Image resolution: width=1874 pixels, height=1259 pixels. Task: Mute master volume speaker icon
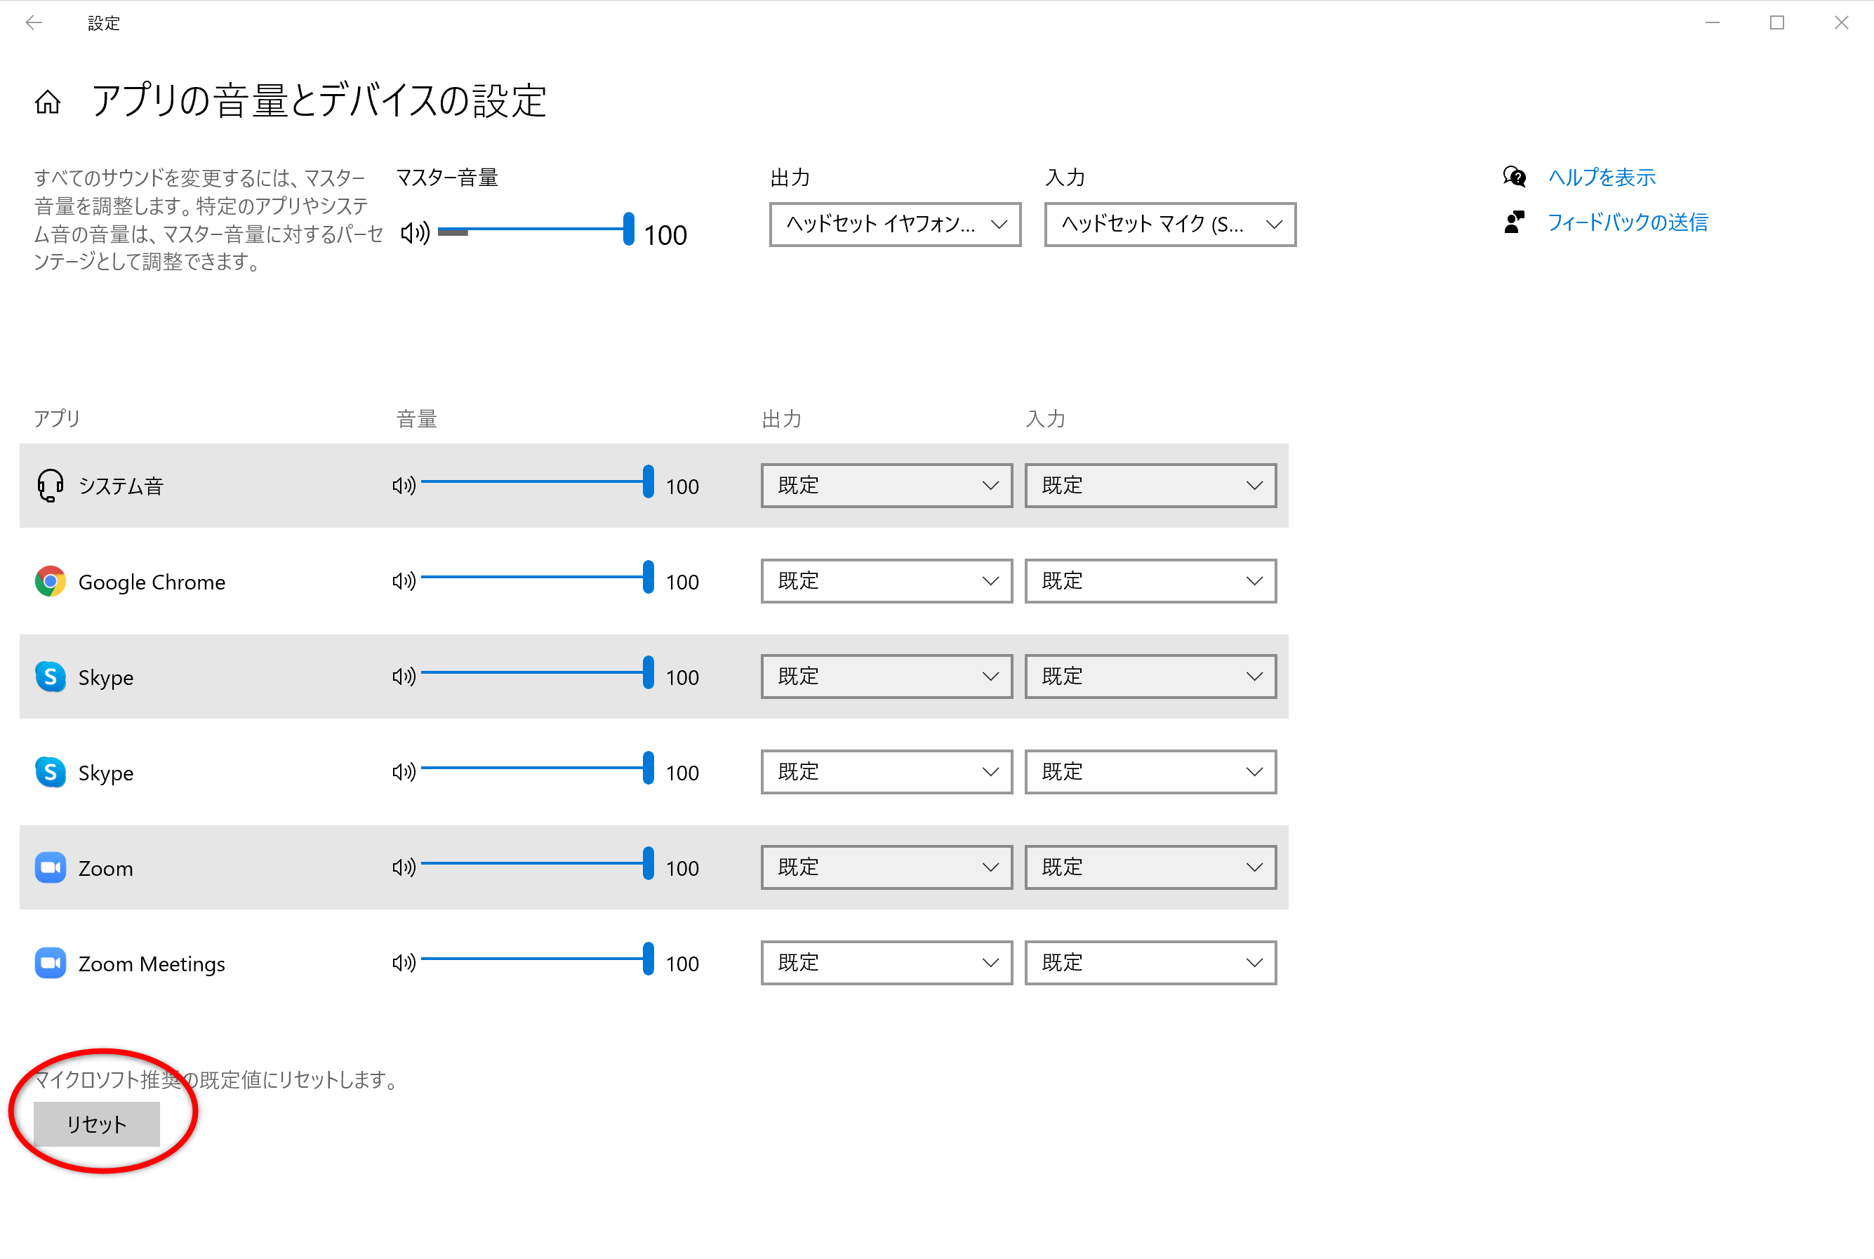click(x=415, y=233)
